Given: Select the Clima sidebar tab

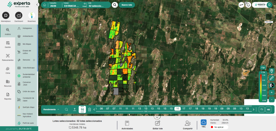Looking at the screenshot, I should [x=8, y=71].
